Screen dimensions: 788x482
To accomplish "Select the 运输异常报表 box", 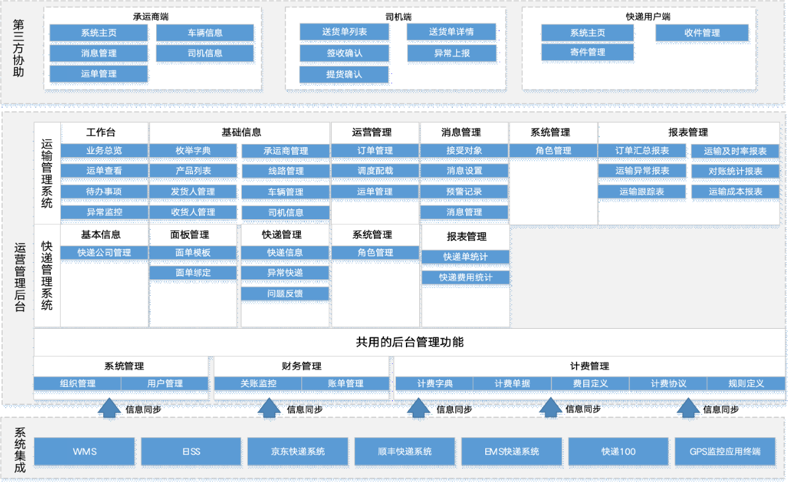I will 643,171.
